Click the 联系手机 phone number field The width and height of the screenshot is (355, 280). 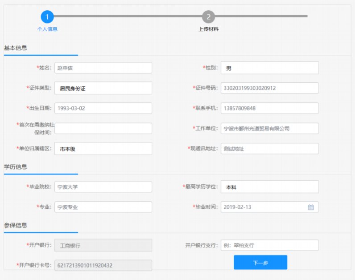(x=269, y=108)
